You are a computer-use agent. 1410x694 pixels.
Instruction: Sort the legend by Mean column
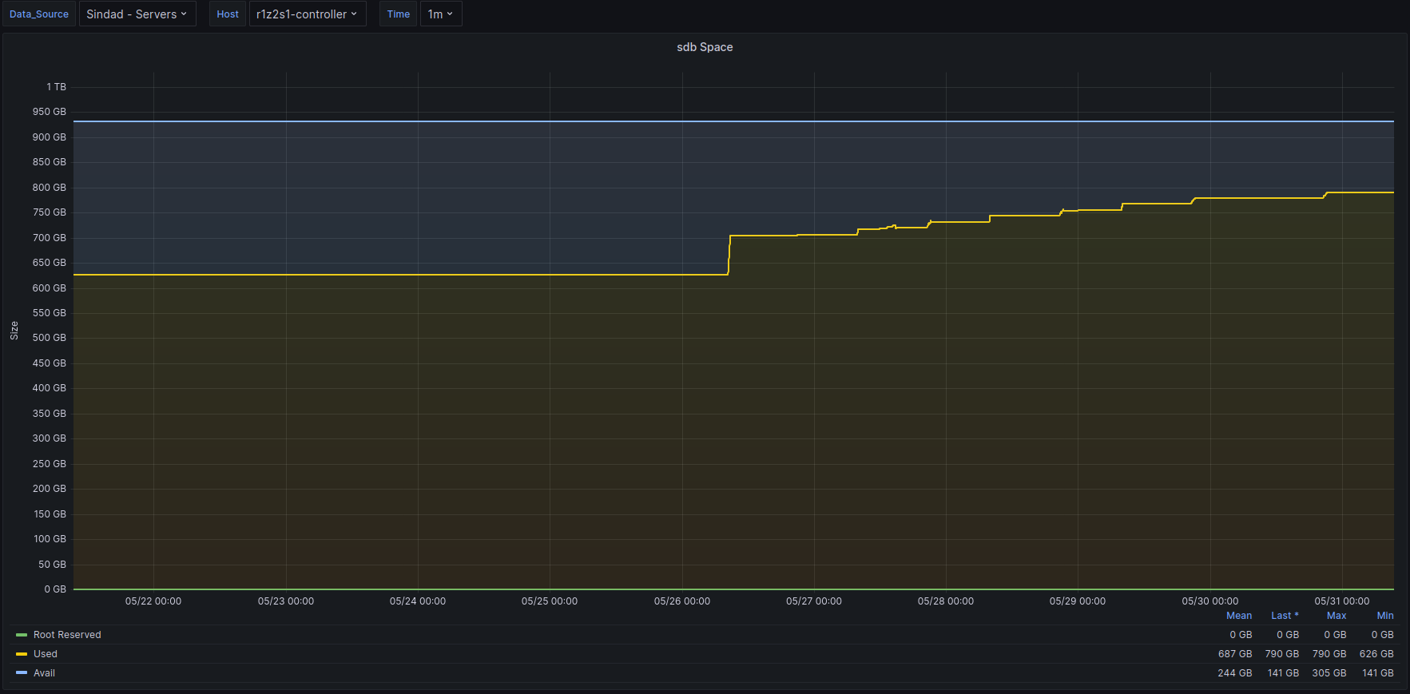click(x=1238, y=616)
